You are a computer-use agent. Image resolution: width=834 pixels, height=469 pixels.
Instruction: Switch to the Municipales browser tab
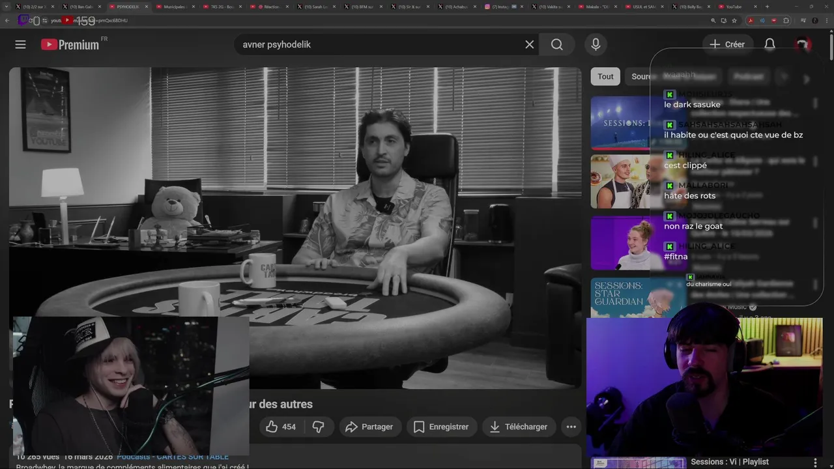tap(175, 7)
